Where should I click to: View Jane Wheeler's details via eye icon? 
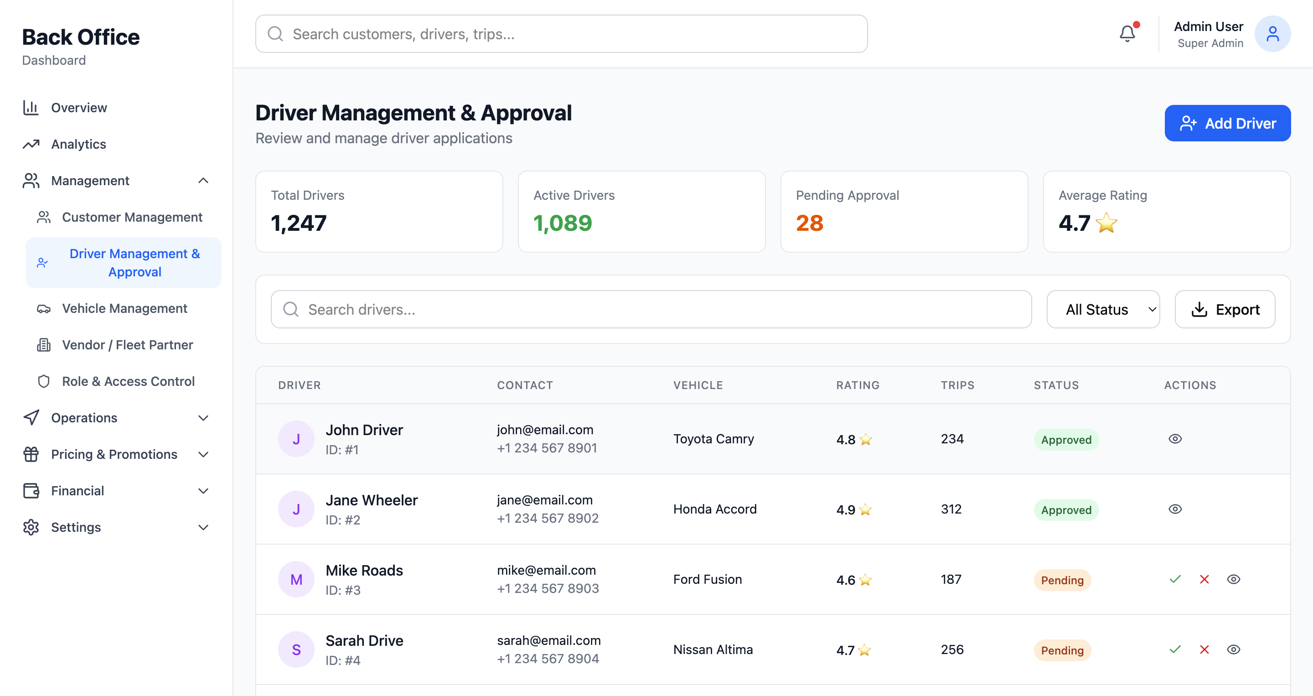tap(1175, 509)
